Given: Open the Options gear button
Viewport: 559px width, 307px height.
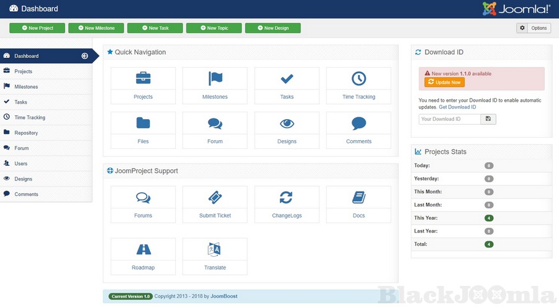Looking at the screenshot, I should 534,28.
